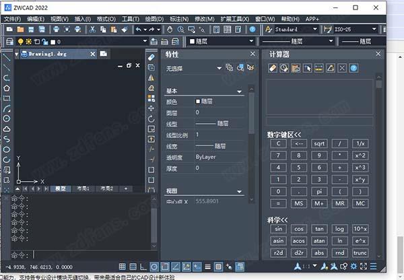Click the sqrt calculator button
This screenshot has height=280, width=404.
point(319,144)
